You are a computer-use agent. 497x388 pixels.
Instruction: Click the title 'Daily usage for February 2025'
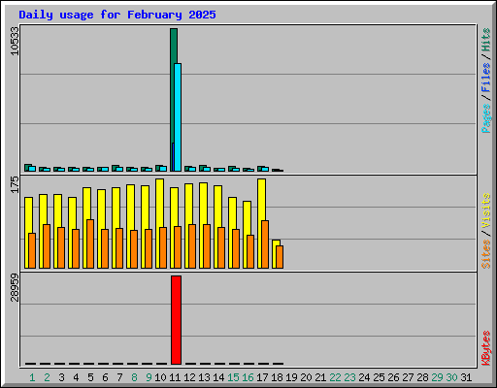point(117,15)
